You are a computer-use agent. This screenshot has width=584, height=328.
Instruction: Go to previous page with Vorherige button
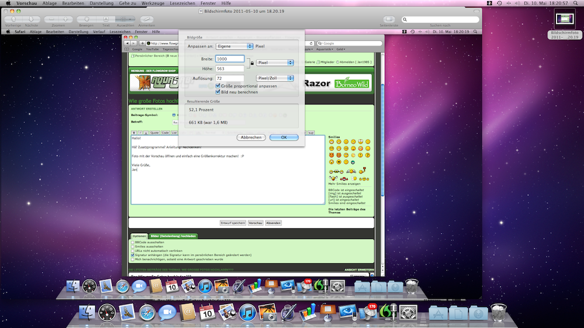(13, 19)
